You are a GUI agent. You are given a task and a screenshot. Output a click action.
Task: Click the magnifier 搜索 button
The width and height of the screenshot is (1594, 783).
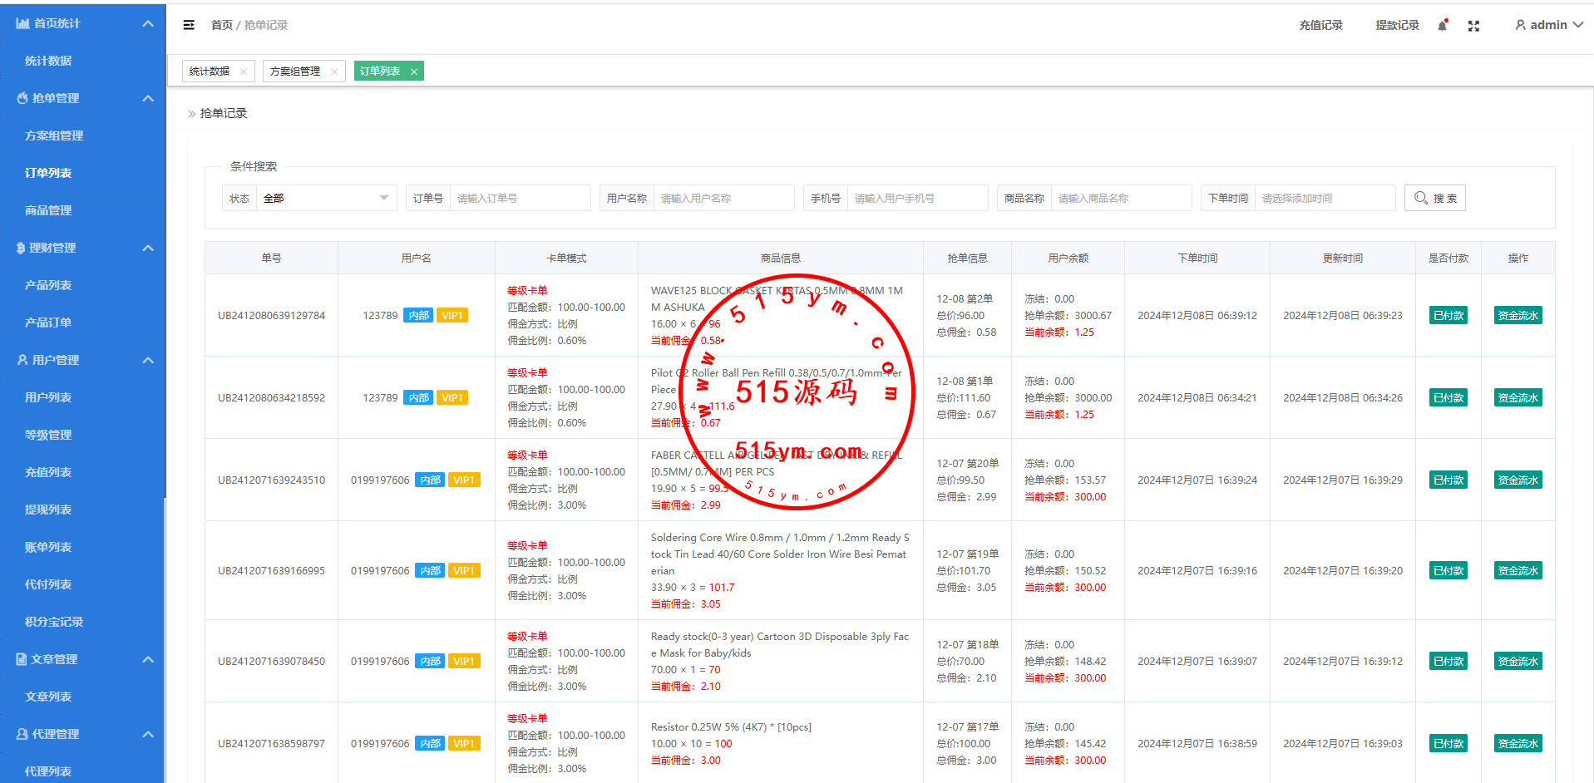click(1434, 198)
